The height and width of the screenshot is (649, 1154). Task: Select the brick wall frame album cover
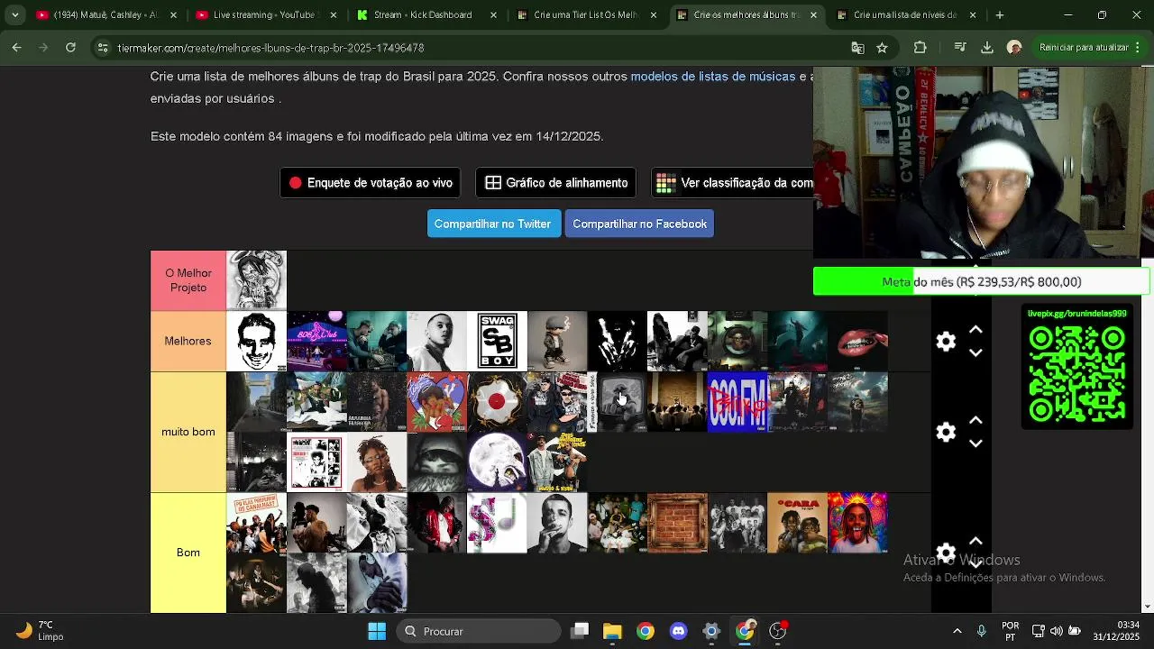(677, 522)
